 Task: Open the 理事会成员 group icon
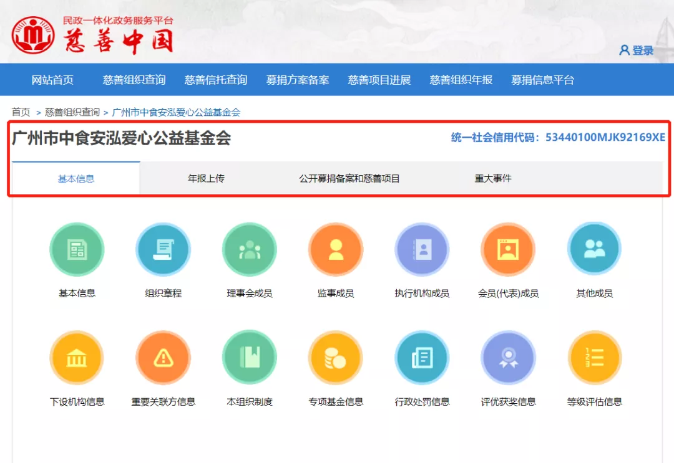click(250, 249)
